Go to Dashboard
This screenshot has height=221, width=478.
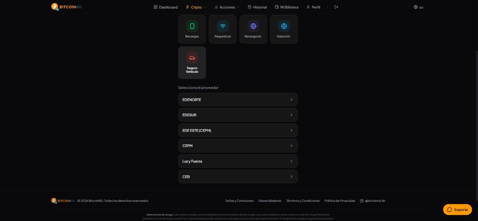click(x=166, y=7)
